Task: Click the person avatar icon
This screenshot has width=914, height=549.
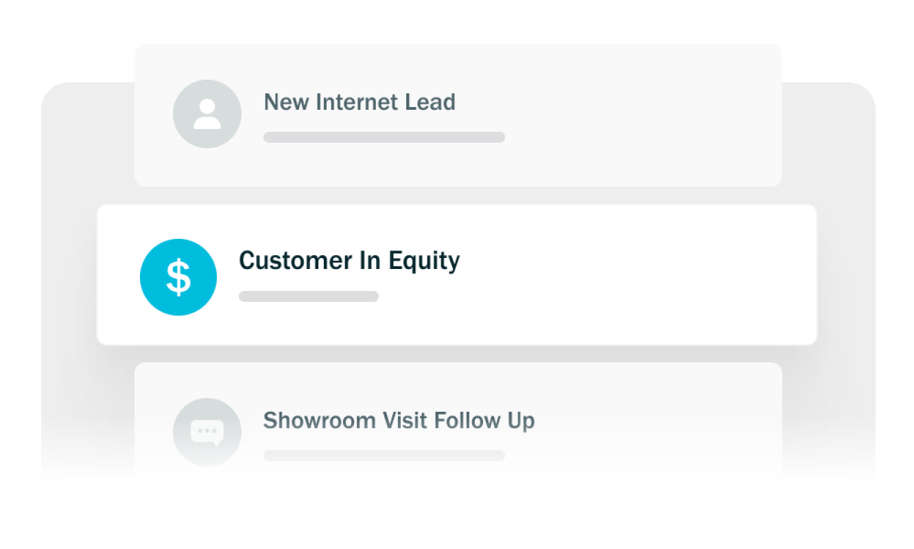Action: click(207, 114)
